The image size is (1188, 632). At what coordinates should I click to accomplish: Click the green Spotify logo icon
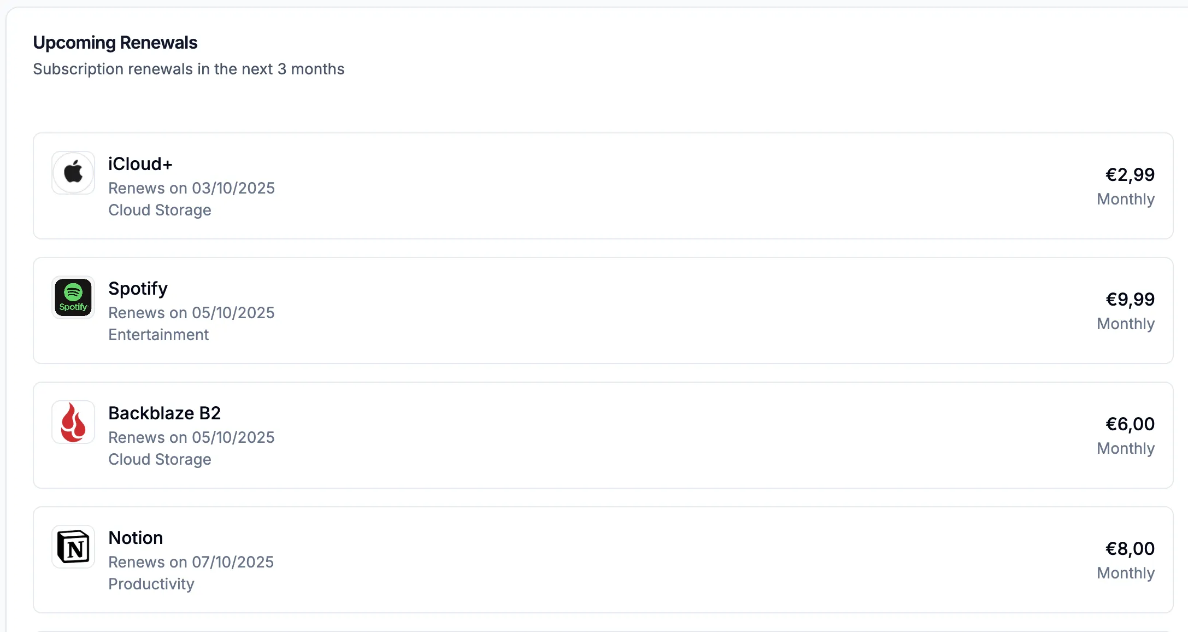click(x=73, y=297)
